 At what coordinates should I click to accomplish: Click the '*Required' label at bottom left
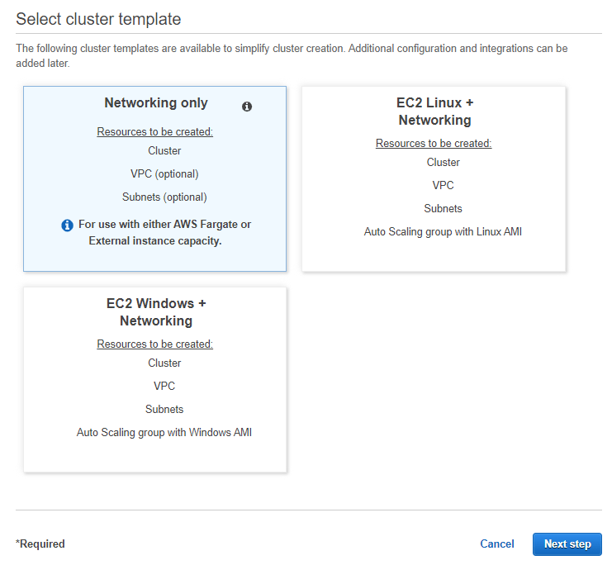click(40, 544)
